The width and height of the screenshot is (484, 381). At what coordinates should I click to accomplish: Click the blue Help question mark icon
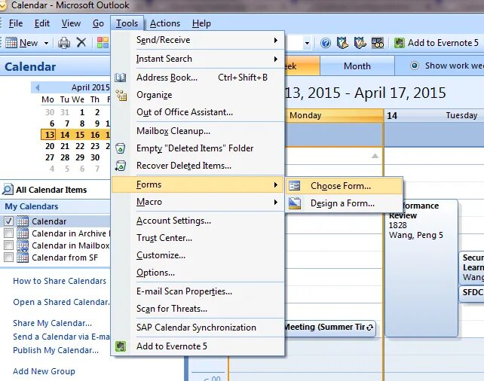(x=326, y=43)
